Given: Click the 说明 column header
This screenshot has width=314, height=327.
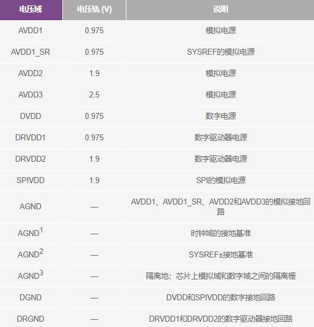Looking at the screenshot, I should (220, 10).
